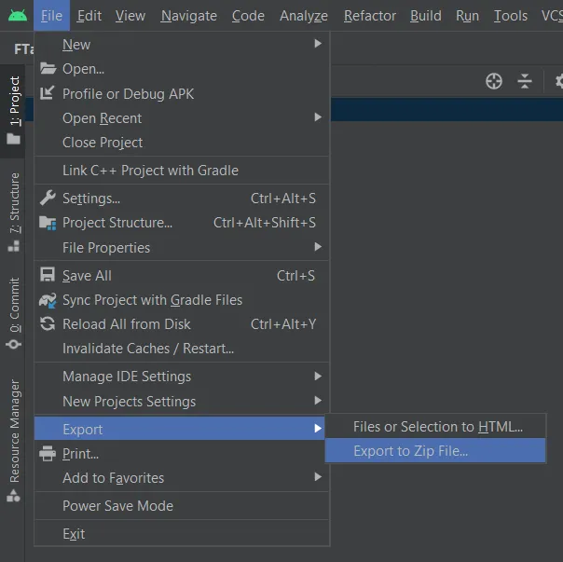Screen dimensions: 563x562
Task: Click the Save All floppy disk icon
Action: [x=48, y=275]
